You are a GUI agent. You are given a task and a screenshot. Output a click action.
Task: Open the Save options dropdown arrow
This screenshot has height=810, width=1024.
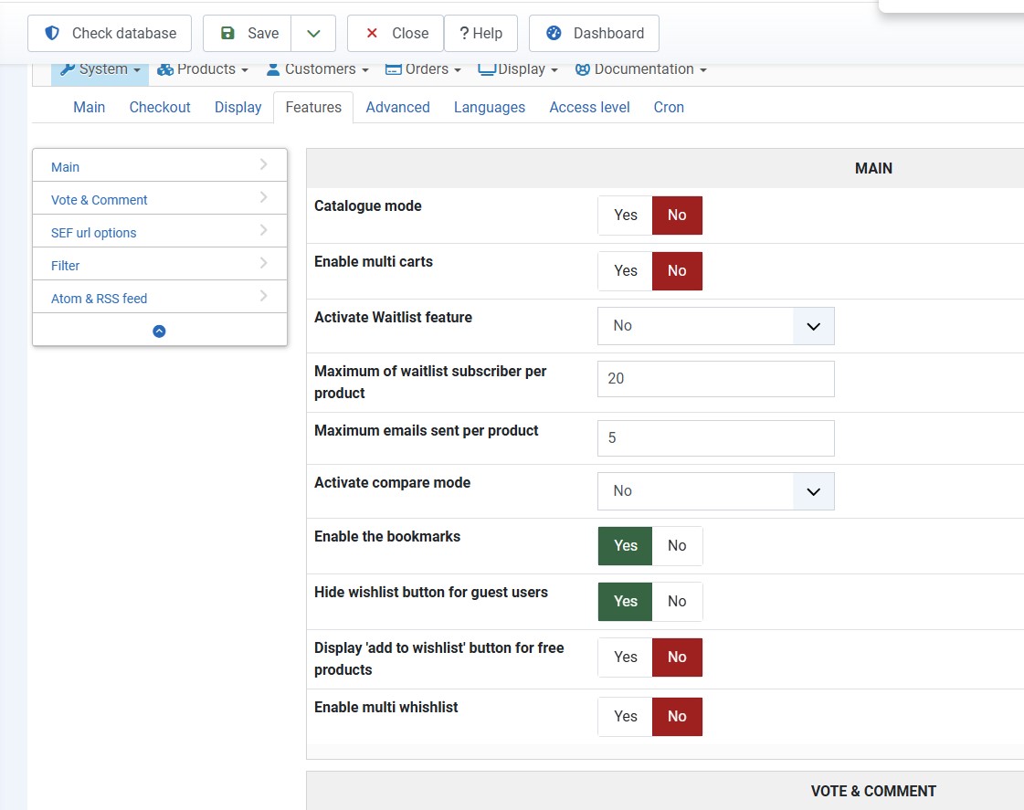pos(313,34)
